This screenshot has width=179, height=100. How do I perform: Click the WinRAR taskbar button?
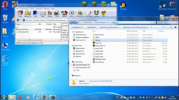click(53, 97)
